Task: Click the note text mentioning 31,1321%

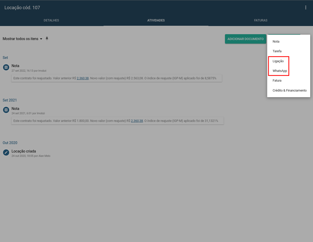Action: (118, 121)
